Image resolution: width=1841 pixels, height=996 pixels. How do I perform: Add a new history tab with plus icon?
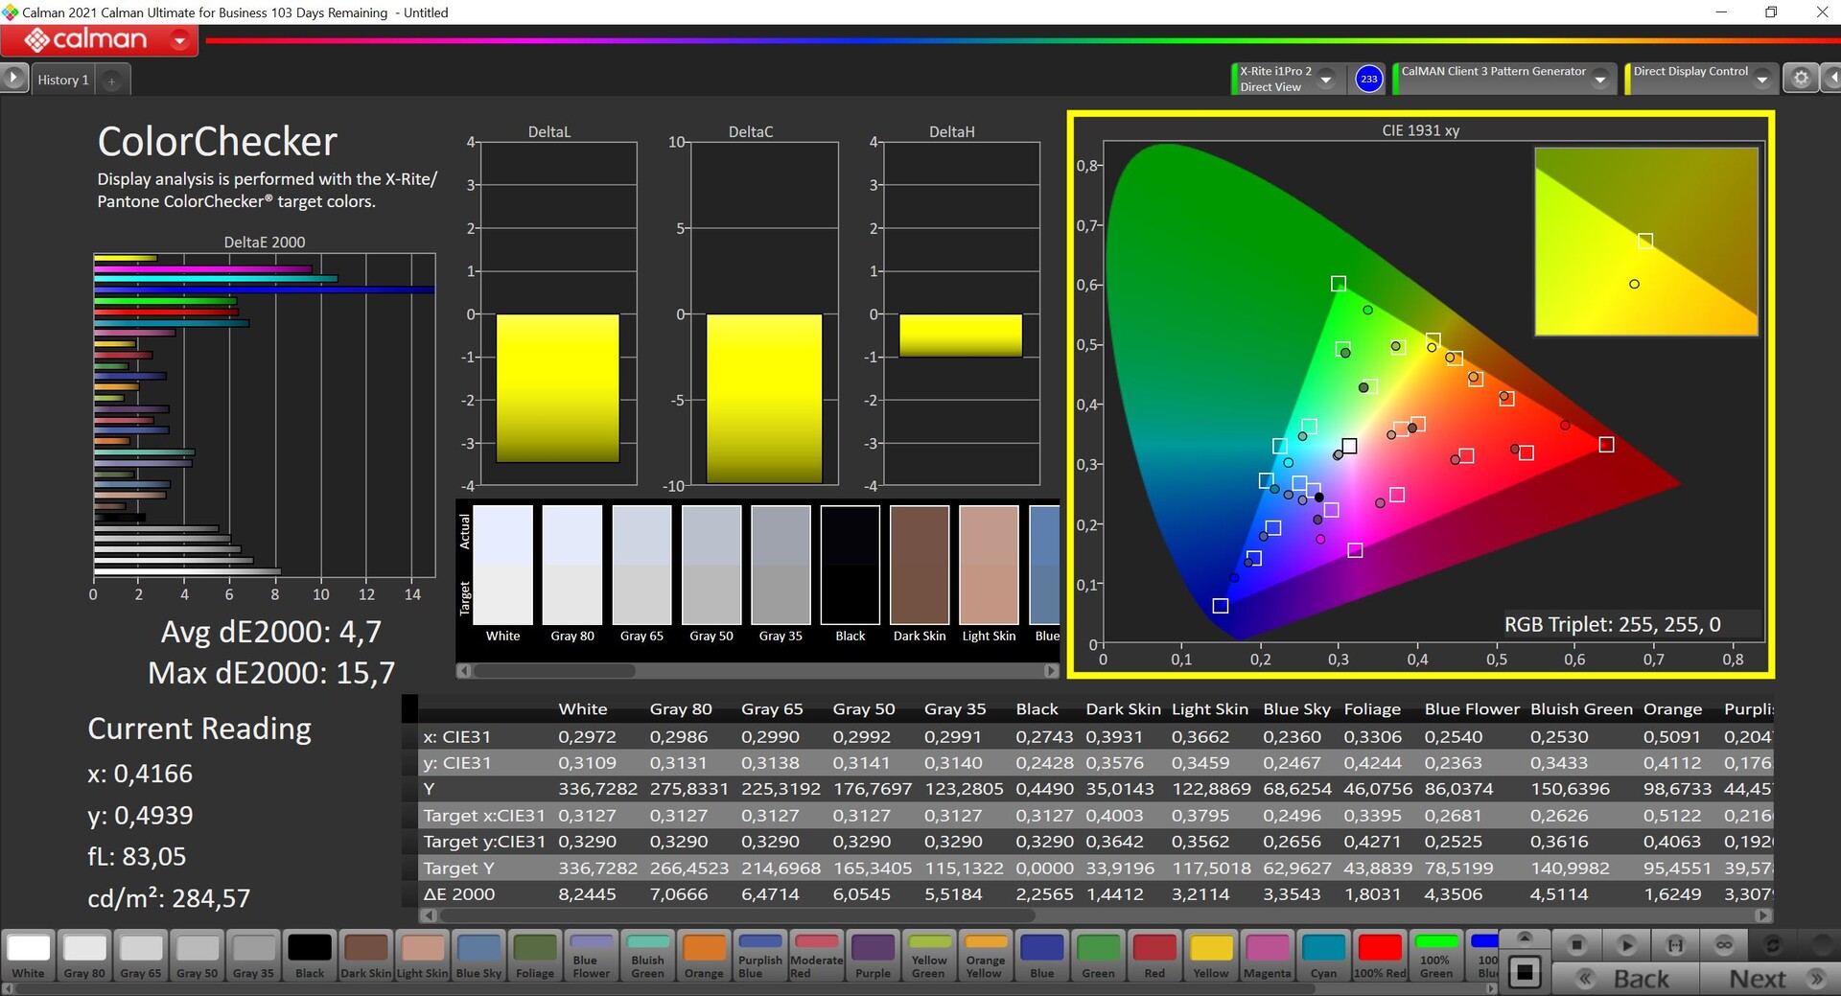(112, 81)
